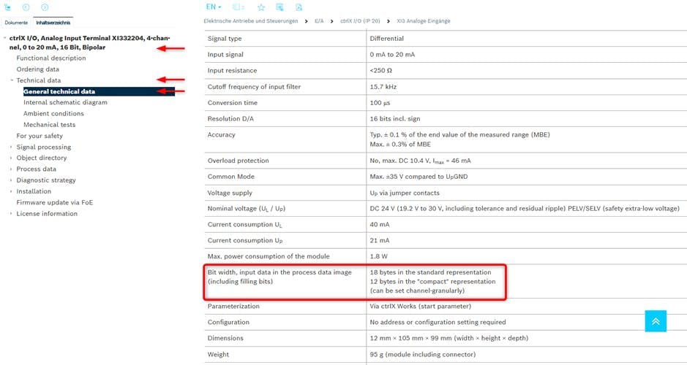687x365 pixels.
Task: Select the Inhaltsverzeichnis tab
Action: click(53, 23)
